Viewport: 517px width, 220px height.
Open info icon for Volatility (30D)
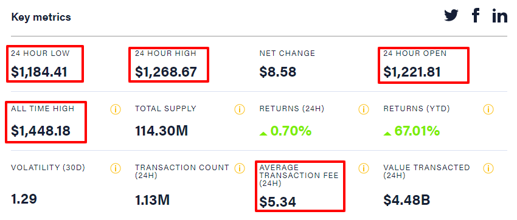[116, 168]
